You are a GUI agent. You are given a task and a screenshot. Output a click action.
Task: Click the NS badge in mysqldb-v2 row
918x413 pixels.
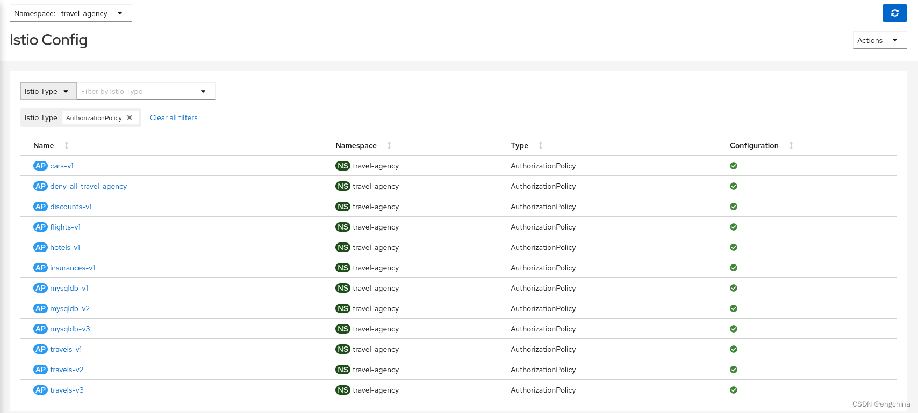[343, 308]
